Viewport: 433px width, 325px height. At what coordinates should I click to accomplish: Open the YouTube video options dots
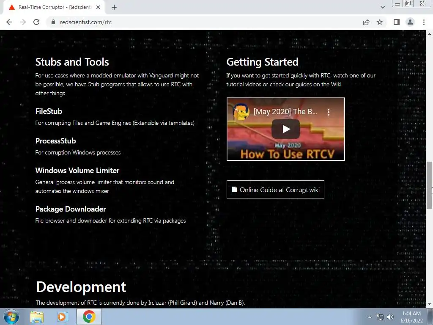328,112
